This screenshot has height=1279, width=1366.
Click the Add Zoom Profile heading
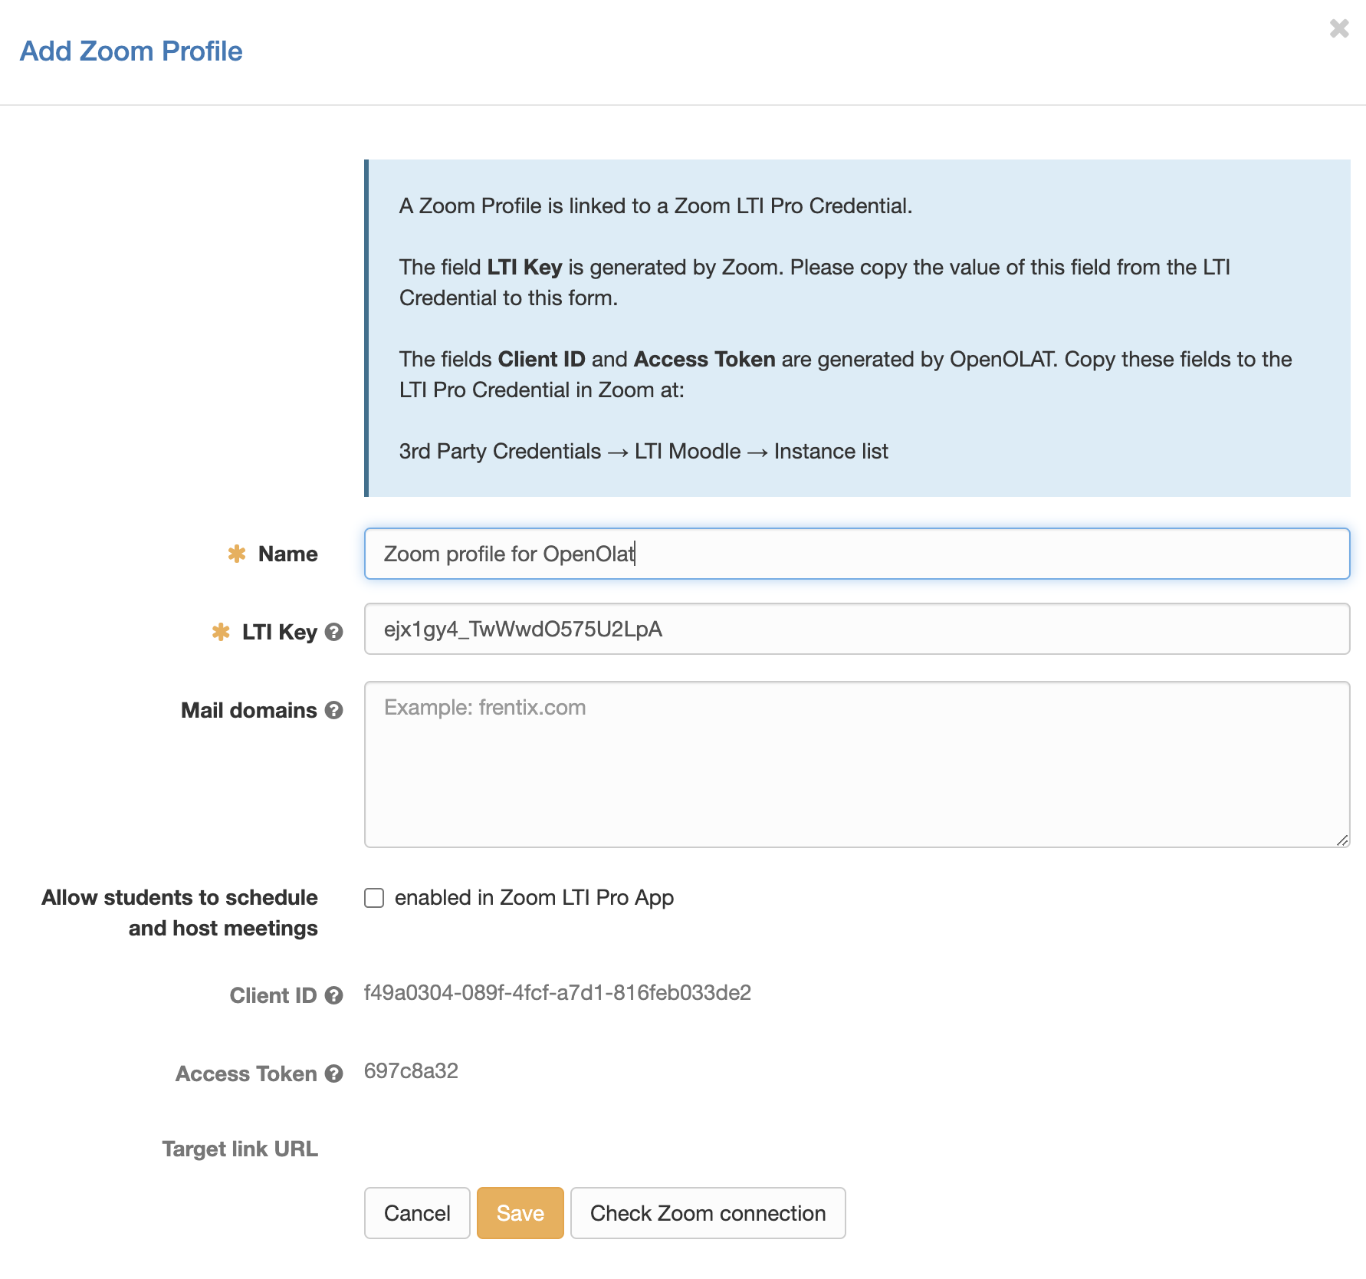(131, 51)
